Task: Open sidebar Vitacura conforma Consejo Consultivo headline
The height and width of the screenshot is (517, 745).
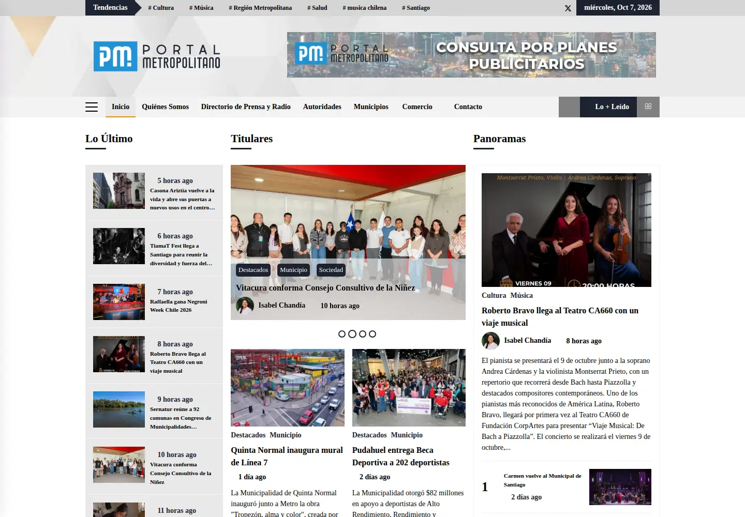Action: tap(181, 473)
